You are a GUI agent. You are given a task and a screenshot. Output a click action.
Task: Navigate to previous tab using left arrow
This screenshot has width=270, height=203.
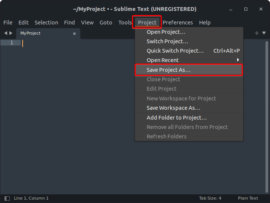point(6,33)
